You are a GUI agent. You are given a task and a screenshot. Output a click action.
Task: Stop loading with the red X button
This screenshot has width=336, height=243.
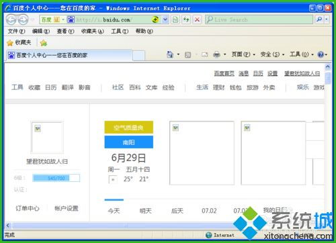pyautogui.click(x=197, y=19)
